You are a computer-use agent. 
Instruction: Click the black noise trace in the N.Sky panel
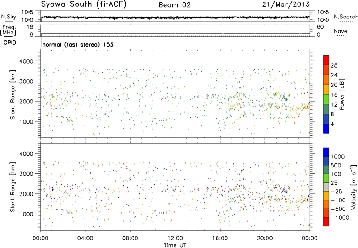click(x=175, y=17)
